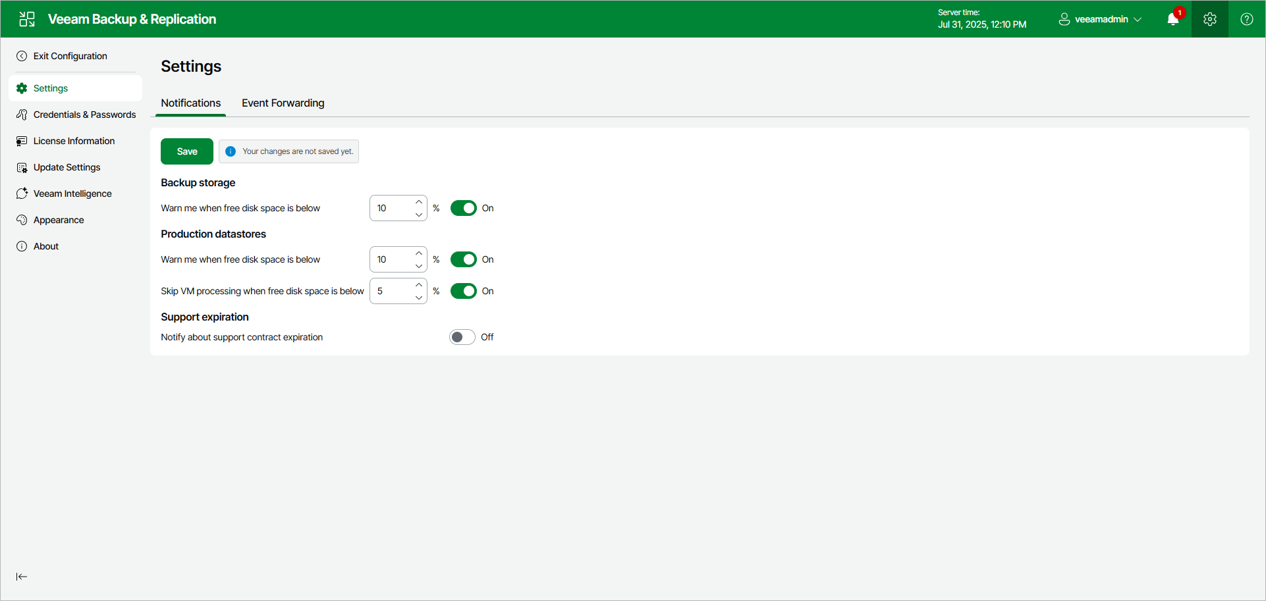The height and width of the screenshot is (601, 1266).
Task: Open the notifications bell icon
Action: click(1173, 19)
